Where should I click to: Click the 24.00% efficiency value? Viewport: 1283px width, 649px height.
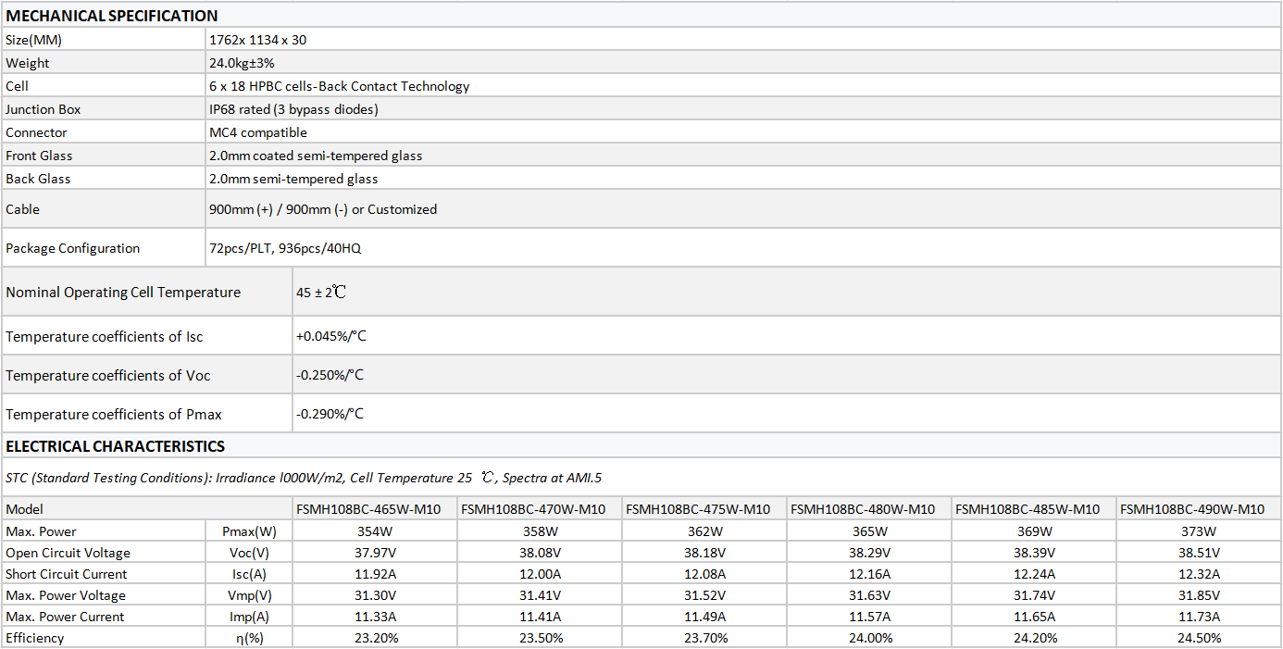point(869,638)
